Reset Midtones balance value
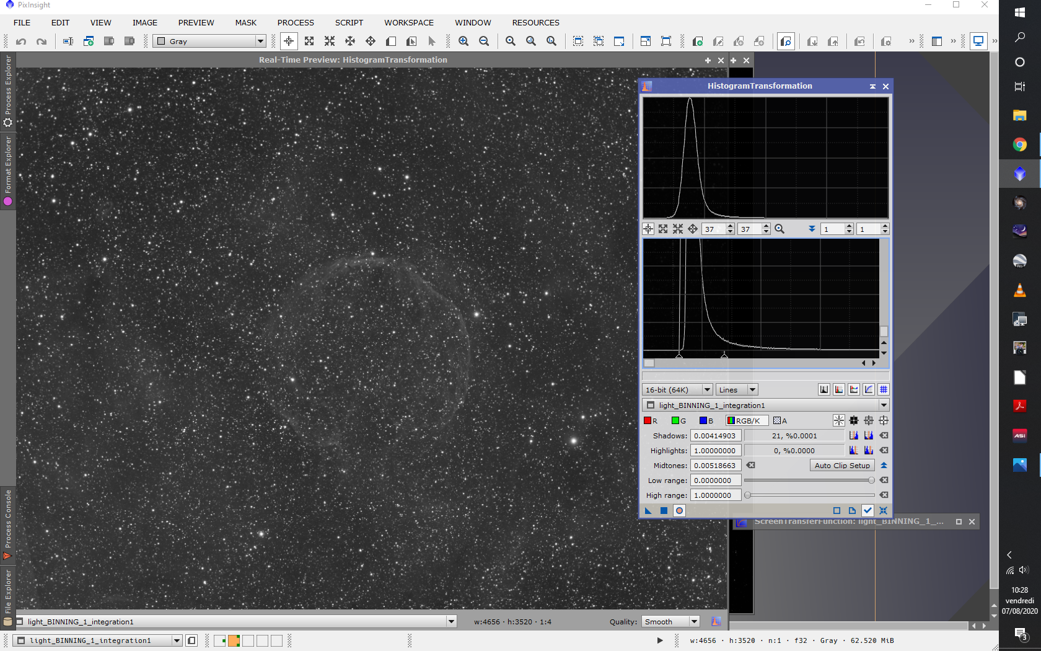This screenshot has width=1041, height=651. [751, 466]
